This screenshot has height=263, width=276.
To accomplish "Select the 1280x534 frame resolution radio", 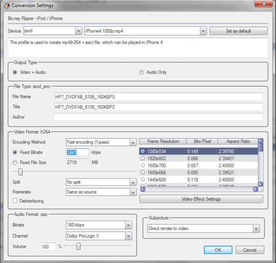I will [143, 151].
